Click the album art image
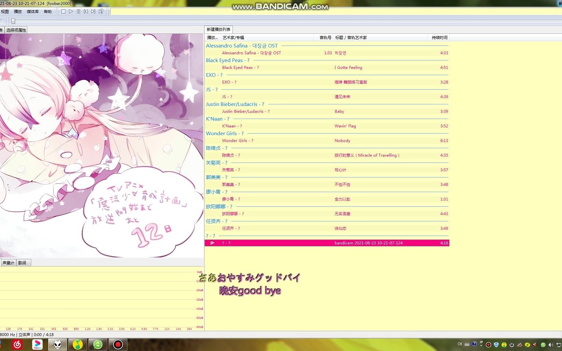This screenshot has width=562, height=351. pyautogui.click(x=101, y=146)
